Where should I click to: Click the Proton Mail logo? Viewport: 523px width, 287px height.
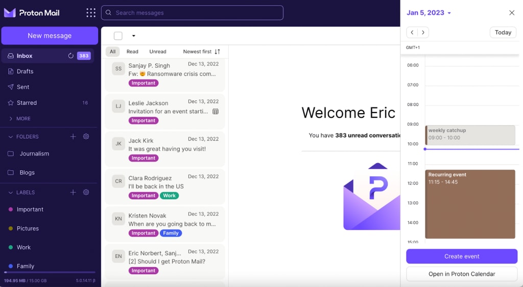tap(32, 13)
